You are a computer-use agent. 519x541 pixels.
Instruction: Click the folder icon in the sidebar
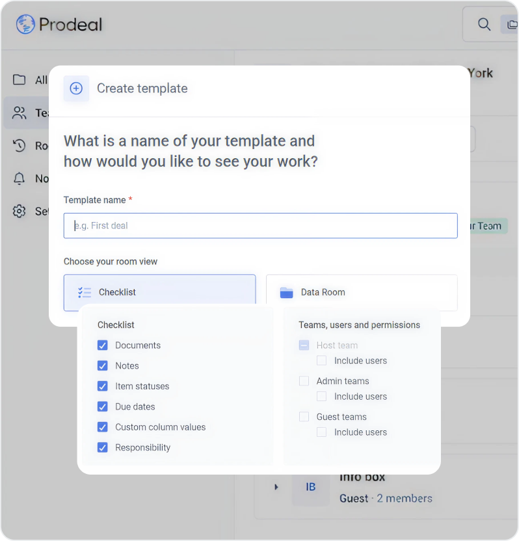tap(20, 79)
